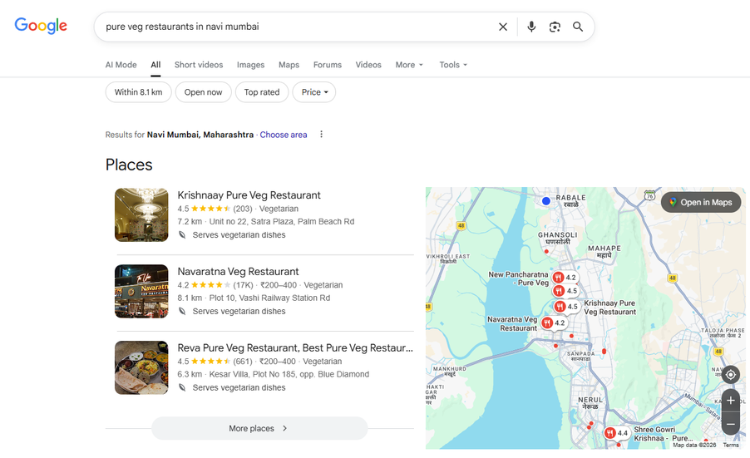Toggle the Open now filter chip
The height and width of the screenshot is (458, 750).
(x=203, y=92)
